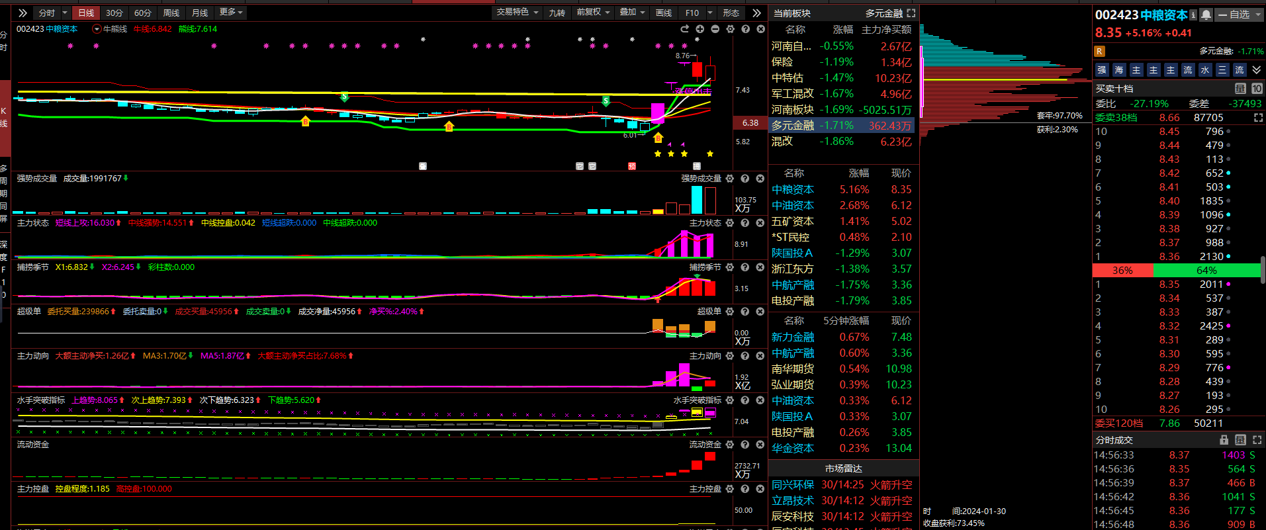Select the 水 tag badge
The image size is (1266, 530).
[x=1205, y=69]
